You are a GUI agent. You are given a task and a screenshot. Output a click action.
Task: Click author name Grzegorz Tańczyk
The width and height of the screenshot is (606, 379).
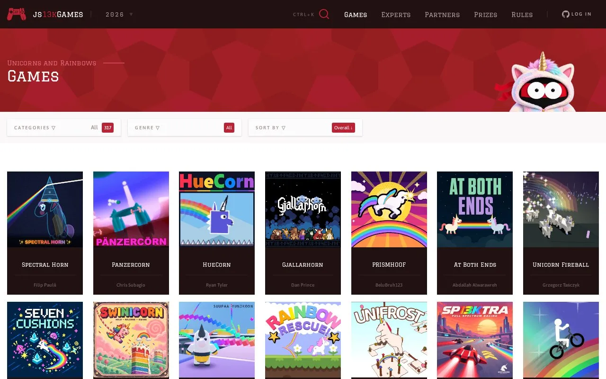(561, 285)
